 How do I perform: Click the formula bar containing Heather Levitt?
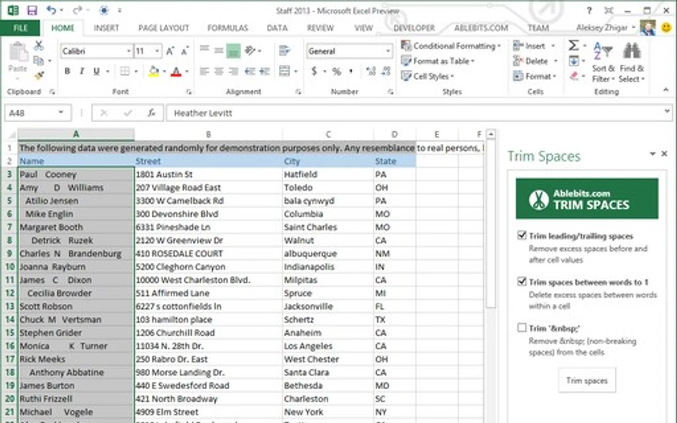[x=415, y=113]
